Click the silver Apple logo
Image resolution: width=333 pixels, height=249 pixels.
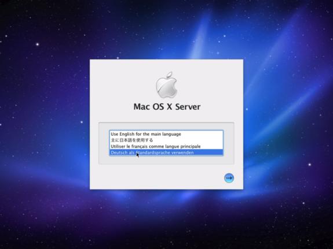coord(167,85)
